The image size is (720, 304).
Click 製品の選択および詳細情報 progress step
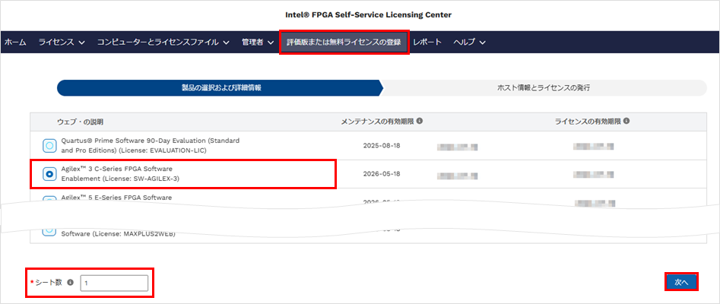click(220, 87)
